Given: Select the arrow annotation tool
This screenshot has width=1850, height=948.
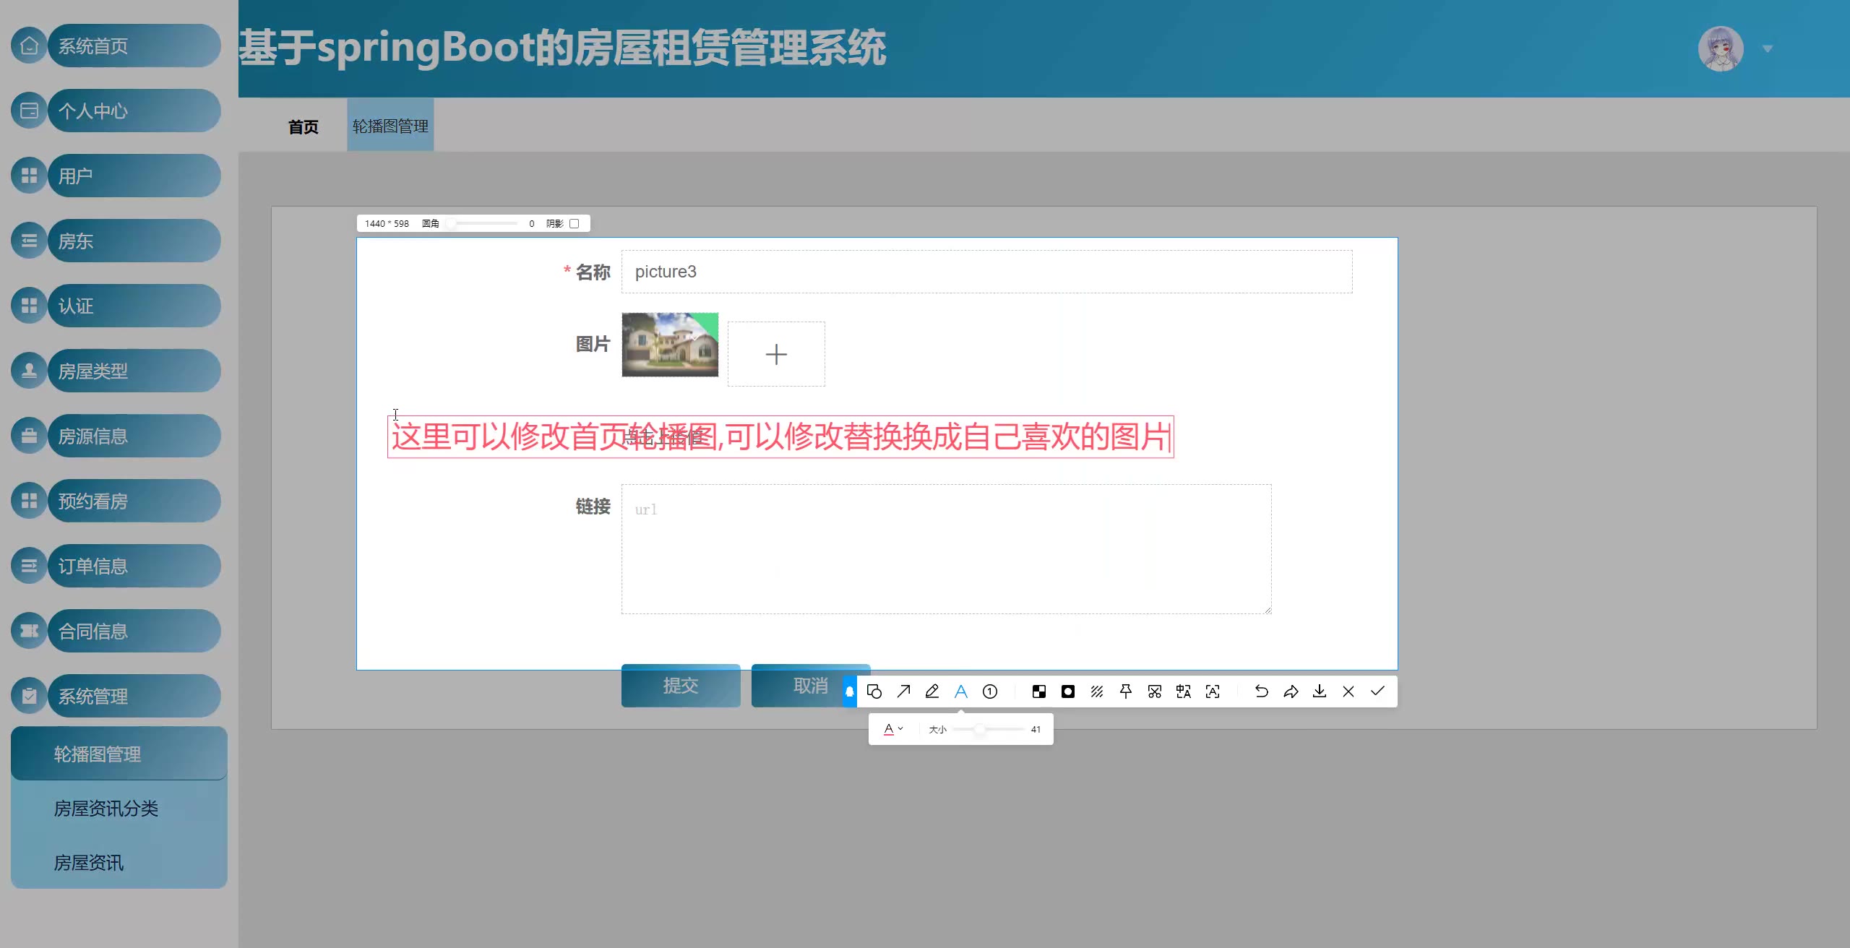Looking at the screenshot, I should tap(903, 691).
